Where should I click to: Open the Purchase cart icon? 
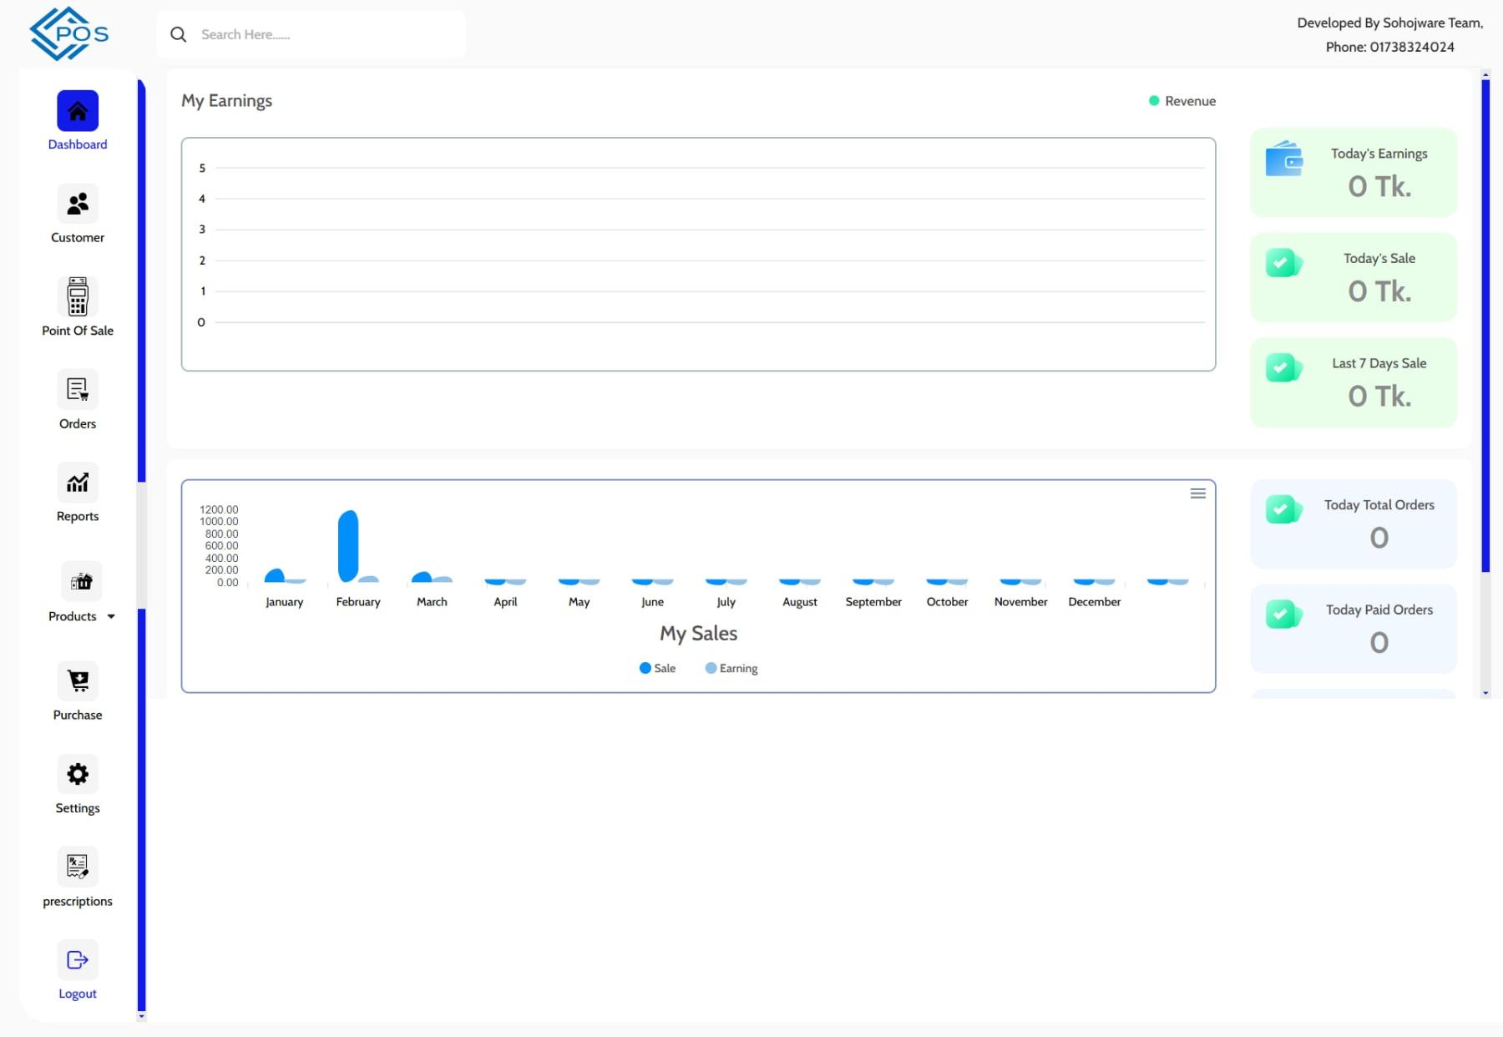pyautogui.click(x=78, y=681)
